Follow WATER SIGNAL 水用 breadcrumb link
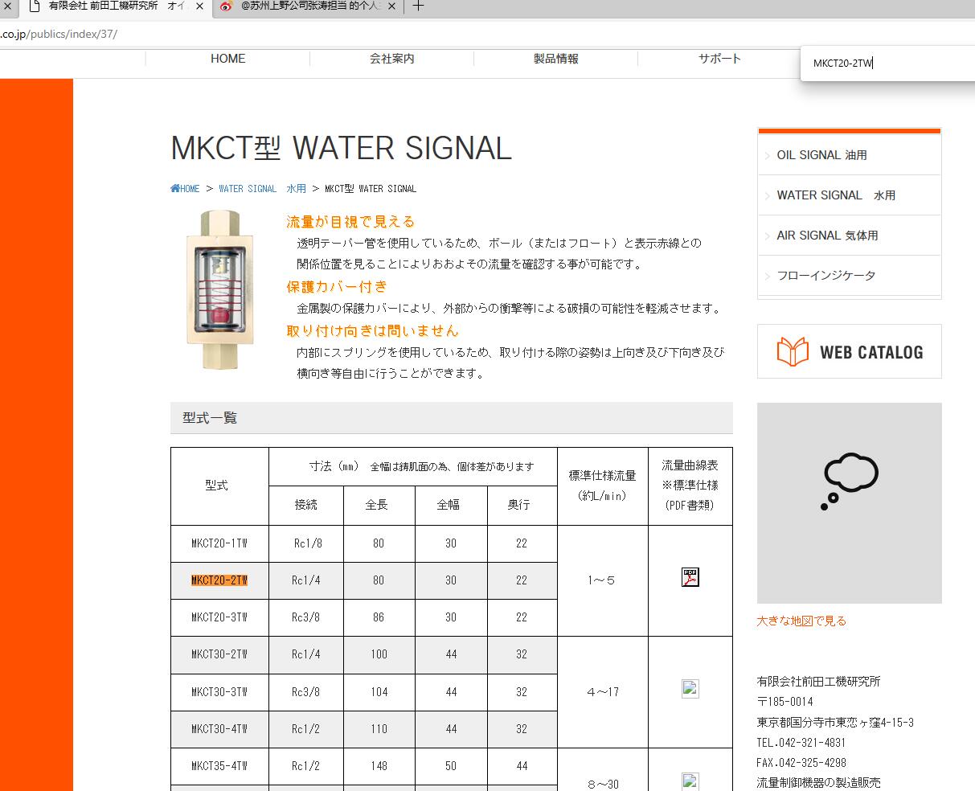 click(262, 189)
